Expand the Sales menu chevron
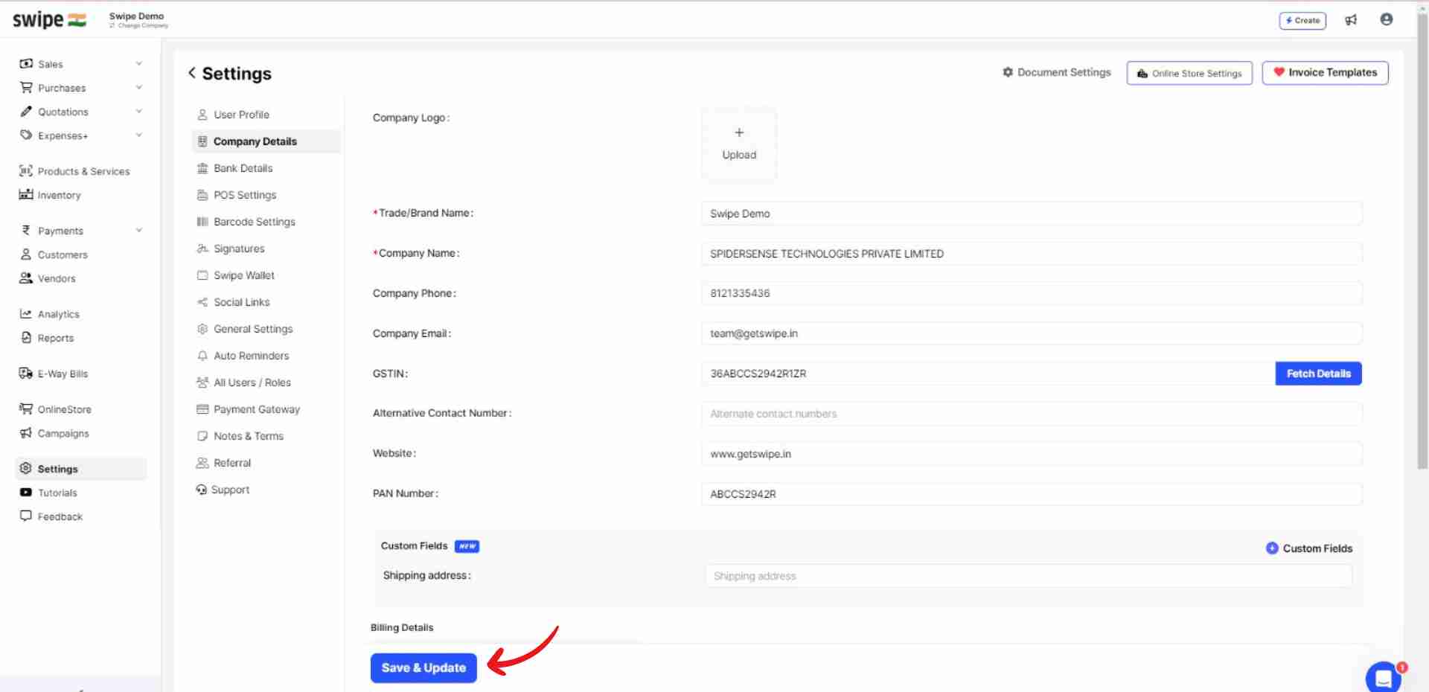This screenshot has height=692, width=1429. 139,64
